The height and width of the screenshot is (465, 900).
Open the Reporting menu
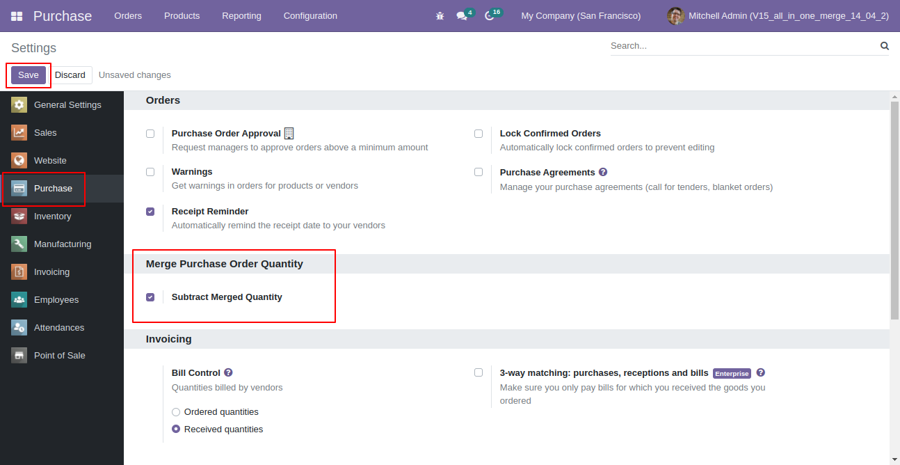tap(241, 16)
